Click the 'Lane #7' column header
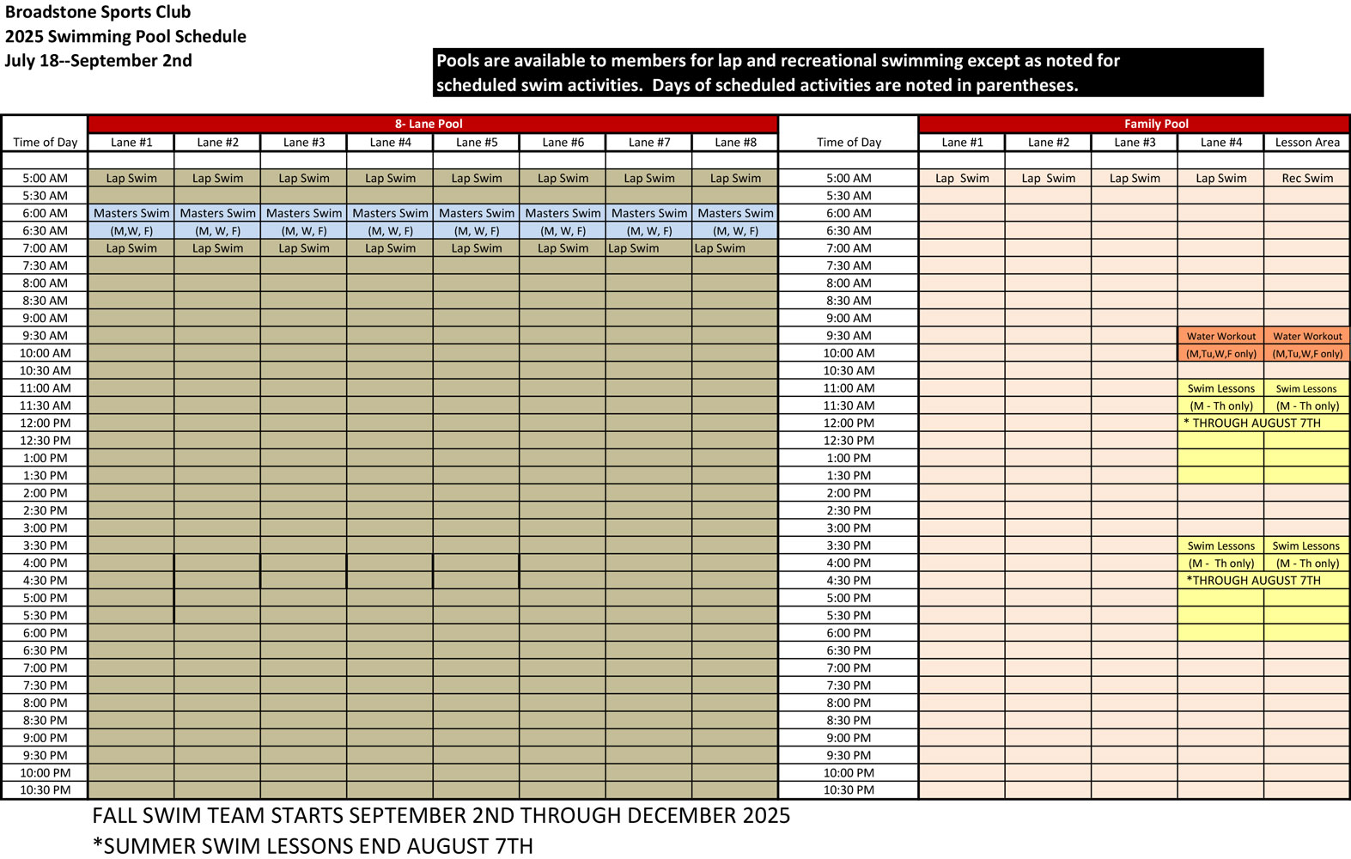The image size is (1351, 859). coord(649,143)
